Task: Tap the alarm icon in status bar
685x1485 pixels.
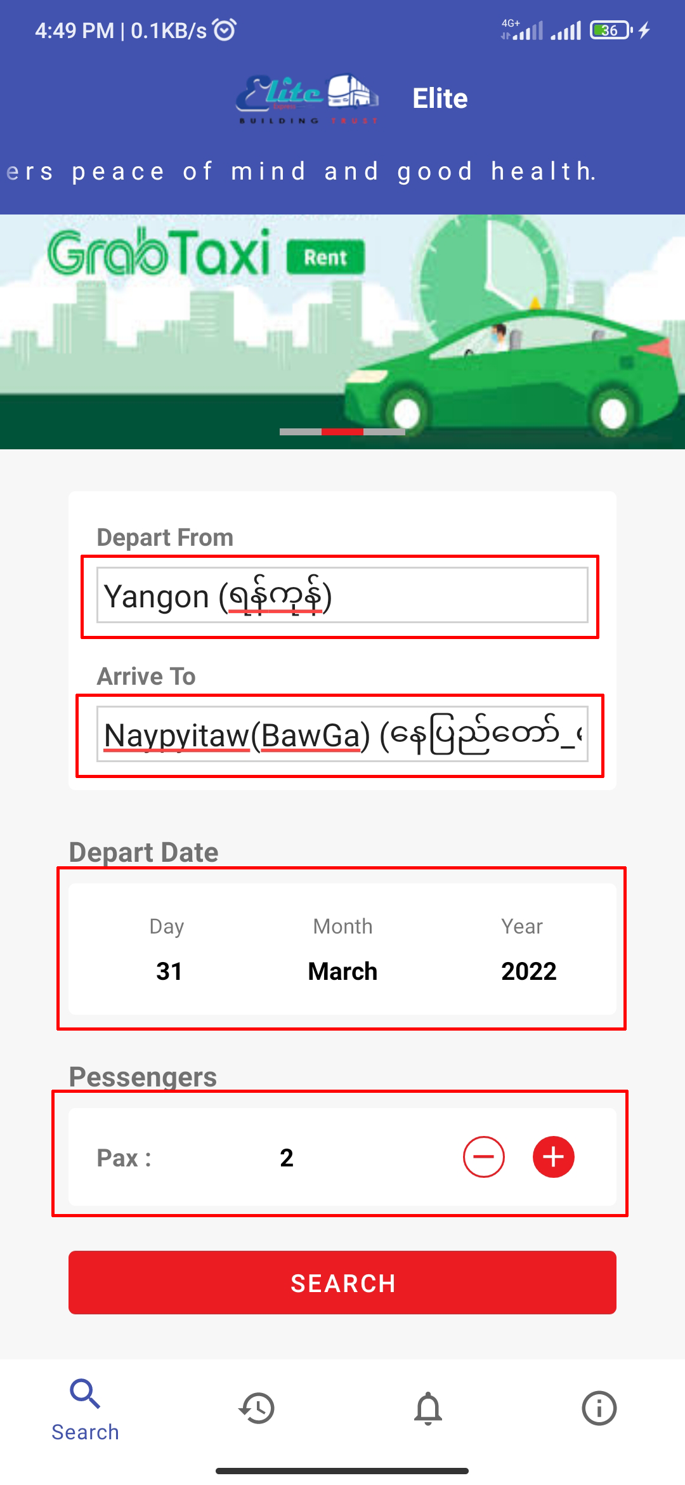Action: coord(225,30)
